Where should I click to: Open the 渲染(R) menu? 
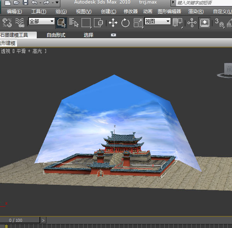196,12
